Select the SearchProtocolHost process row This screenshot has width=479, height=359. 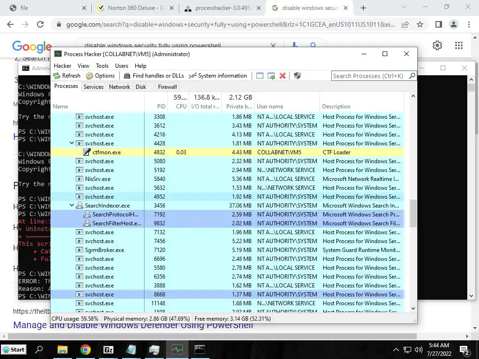click(x=227, y=214)
